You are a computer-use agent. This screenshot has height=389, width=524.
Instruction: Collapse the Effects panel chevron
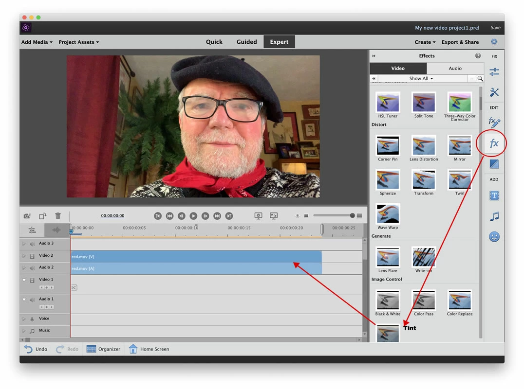click(374, 56)
